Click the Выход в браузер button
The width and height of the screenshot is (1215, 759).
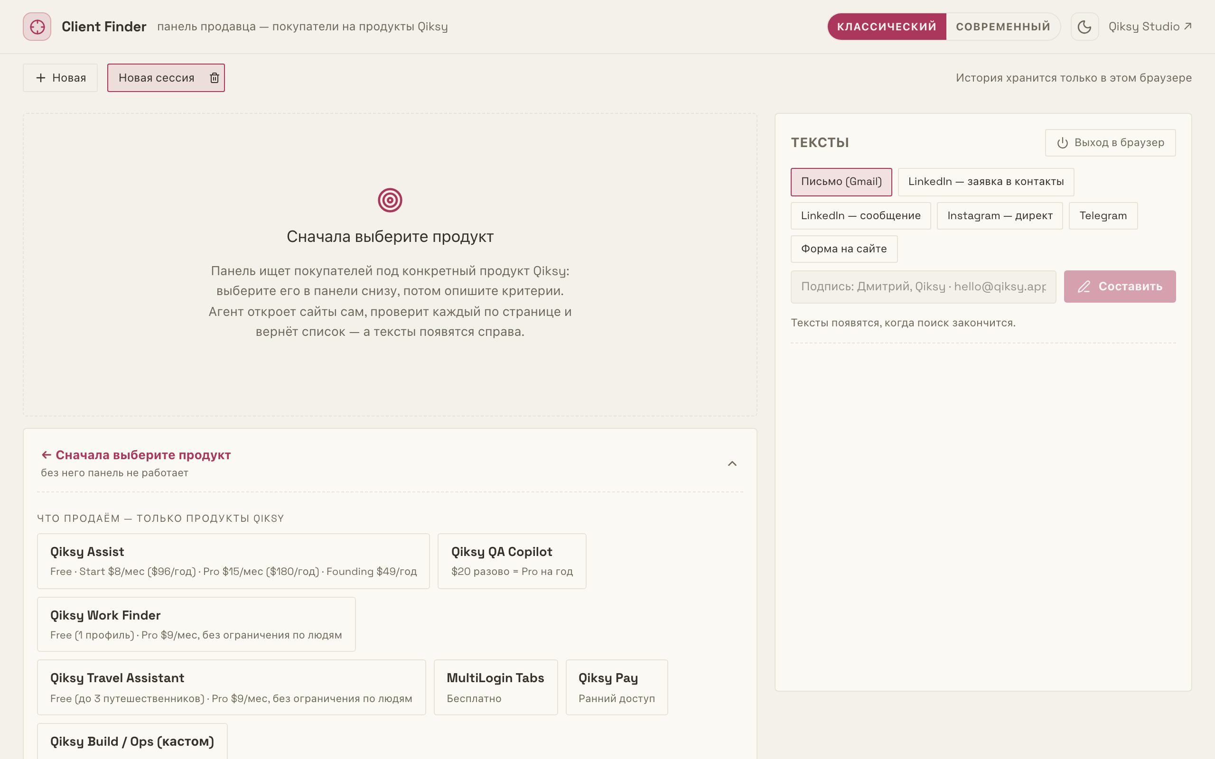[x=1110, y=143]
